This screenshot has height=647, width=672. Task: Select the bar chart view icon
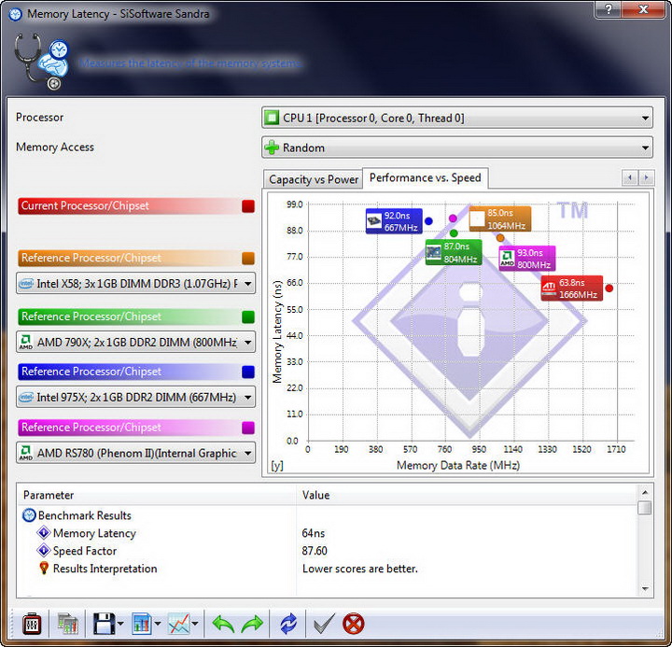(x=142, y=624)
